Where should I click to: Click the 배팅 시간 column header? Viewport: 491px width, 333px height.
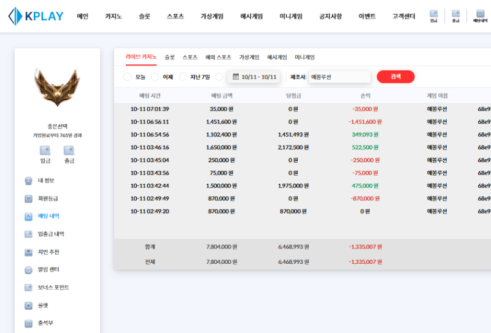pos(150,95)
